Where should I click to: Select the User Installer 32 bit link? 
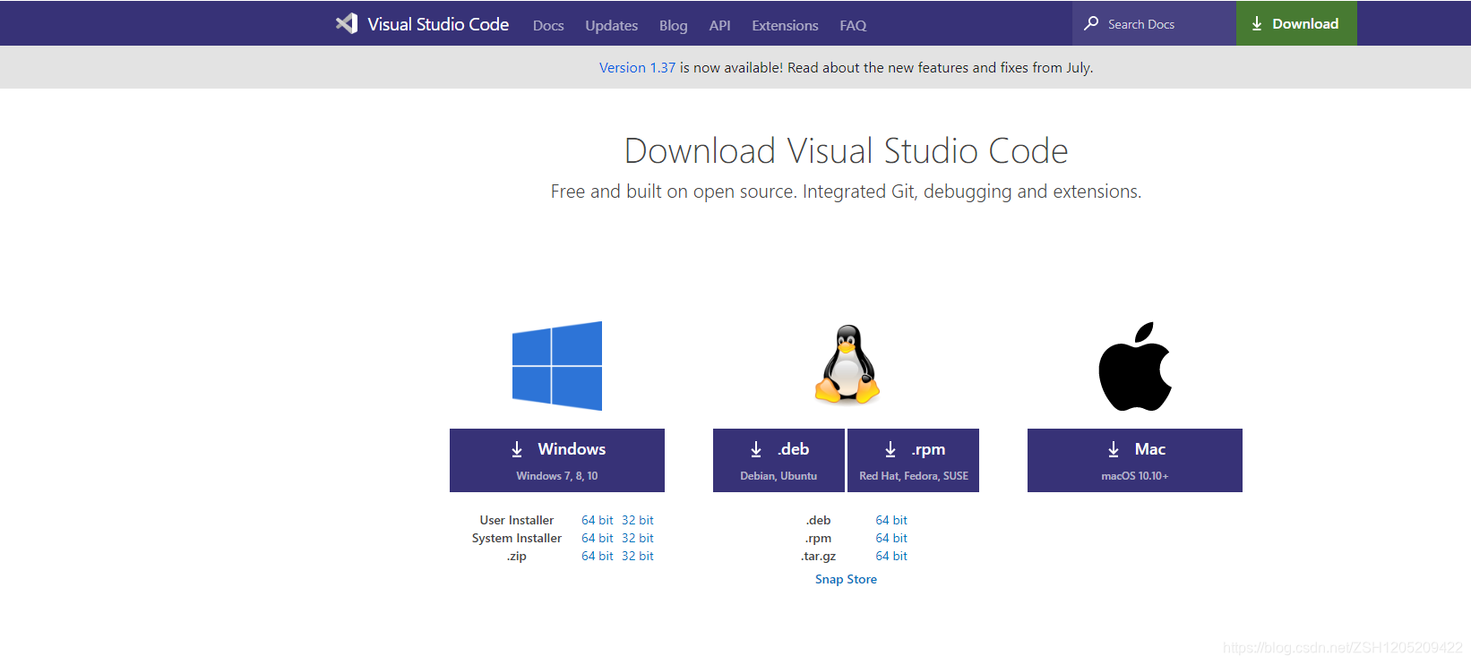638,520
